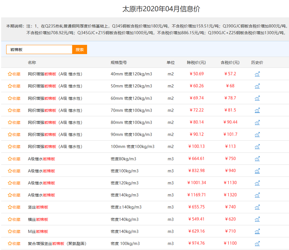
Task: Click the tax-included price ¥101.7
Action: point(230,134)
